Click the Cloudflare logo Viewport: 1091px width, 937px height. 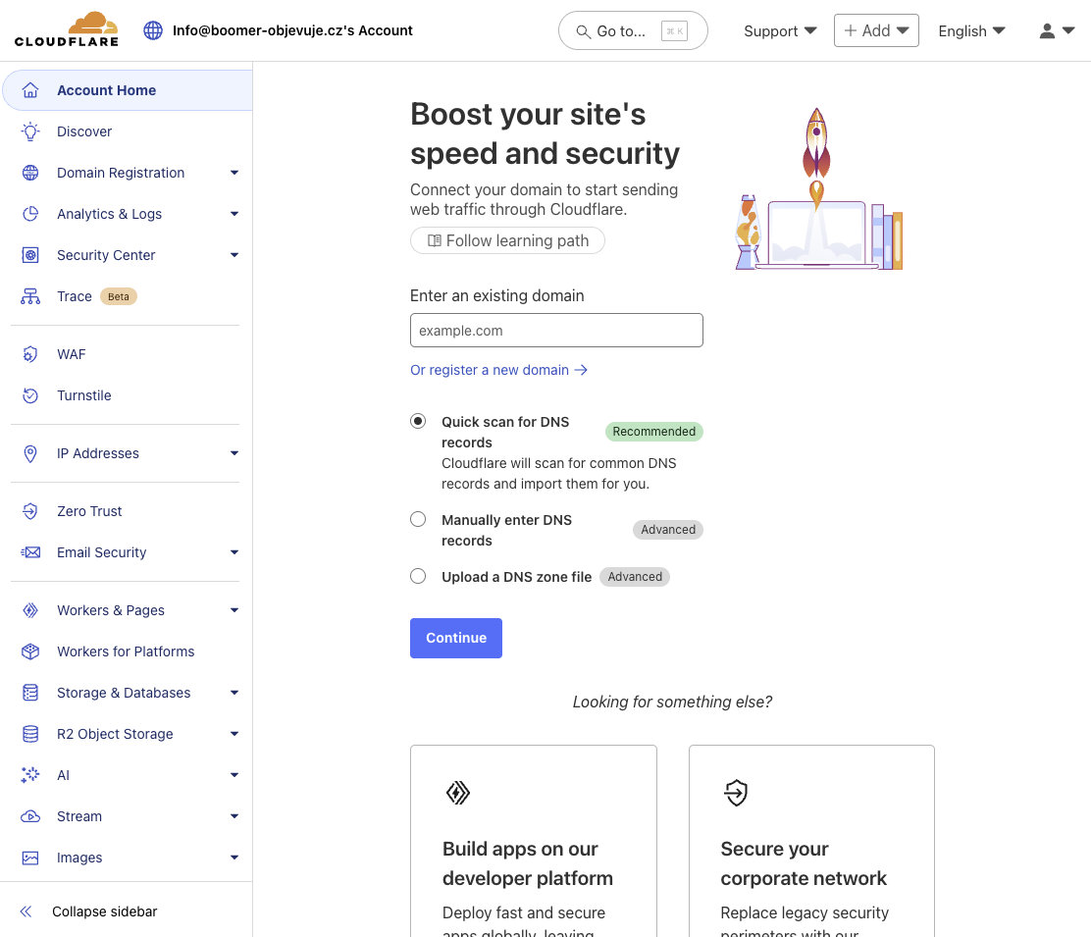point(66,30)
